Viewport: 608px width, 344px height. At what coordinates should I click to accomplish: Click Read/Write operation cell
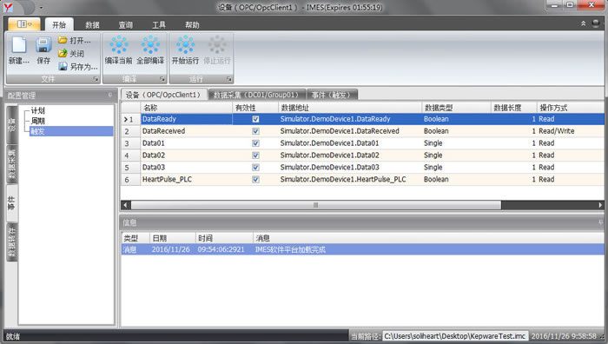[x=571, y=131]
